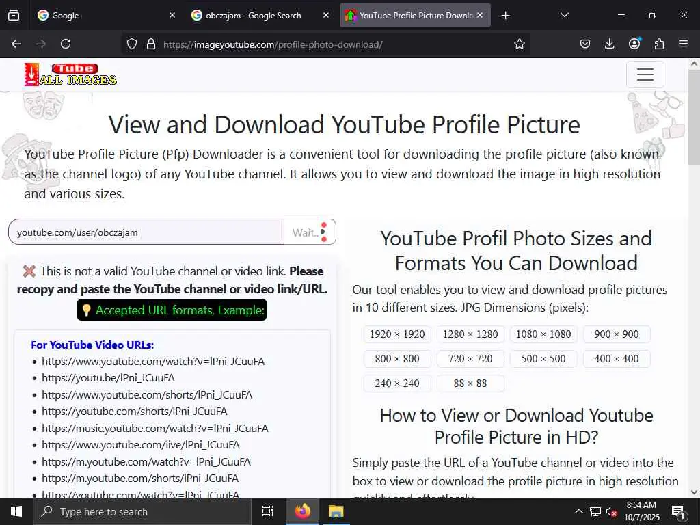Click the youtube.com/watch?v=lPni_JCuuFA www example
The image size is (700, 525).
coord(153,361)
